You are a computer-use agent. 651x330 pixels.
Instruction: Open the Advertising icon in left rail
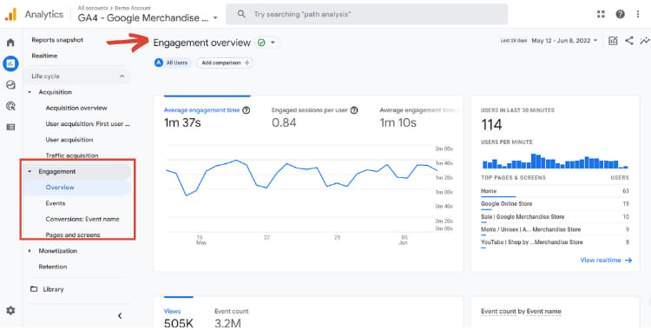pyautogui.click(x=10, y=106)
